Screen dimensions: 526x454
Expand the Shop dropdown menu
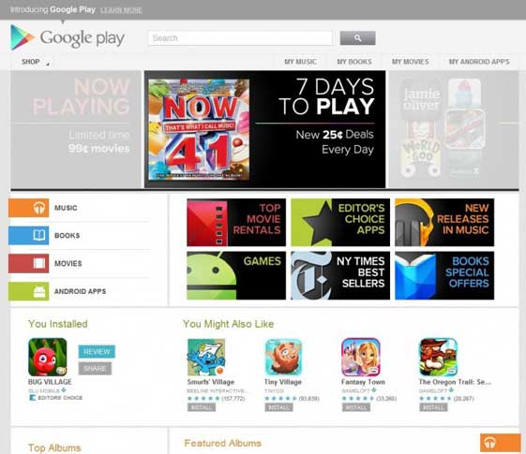(x=35, y=62)
